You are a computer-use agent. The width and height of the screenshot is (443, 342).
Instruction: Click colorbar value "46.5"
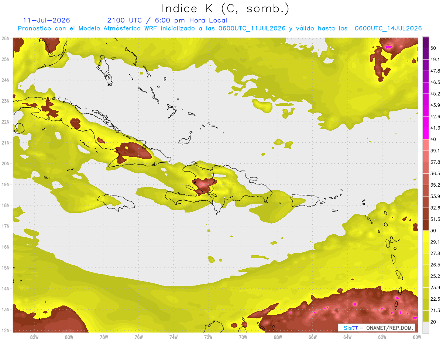(x=435, y=82)
